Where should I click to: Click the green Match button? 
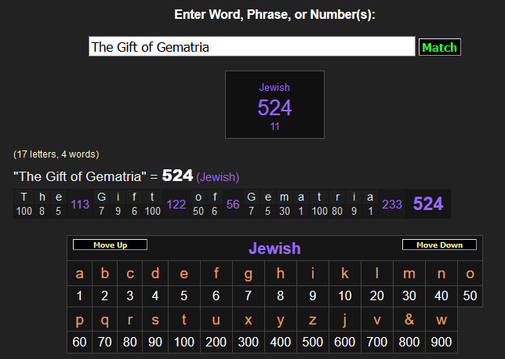click(x=439, y=47)
